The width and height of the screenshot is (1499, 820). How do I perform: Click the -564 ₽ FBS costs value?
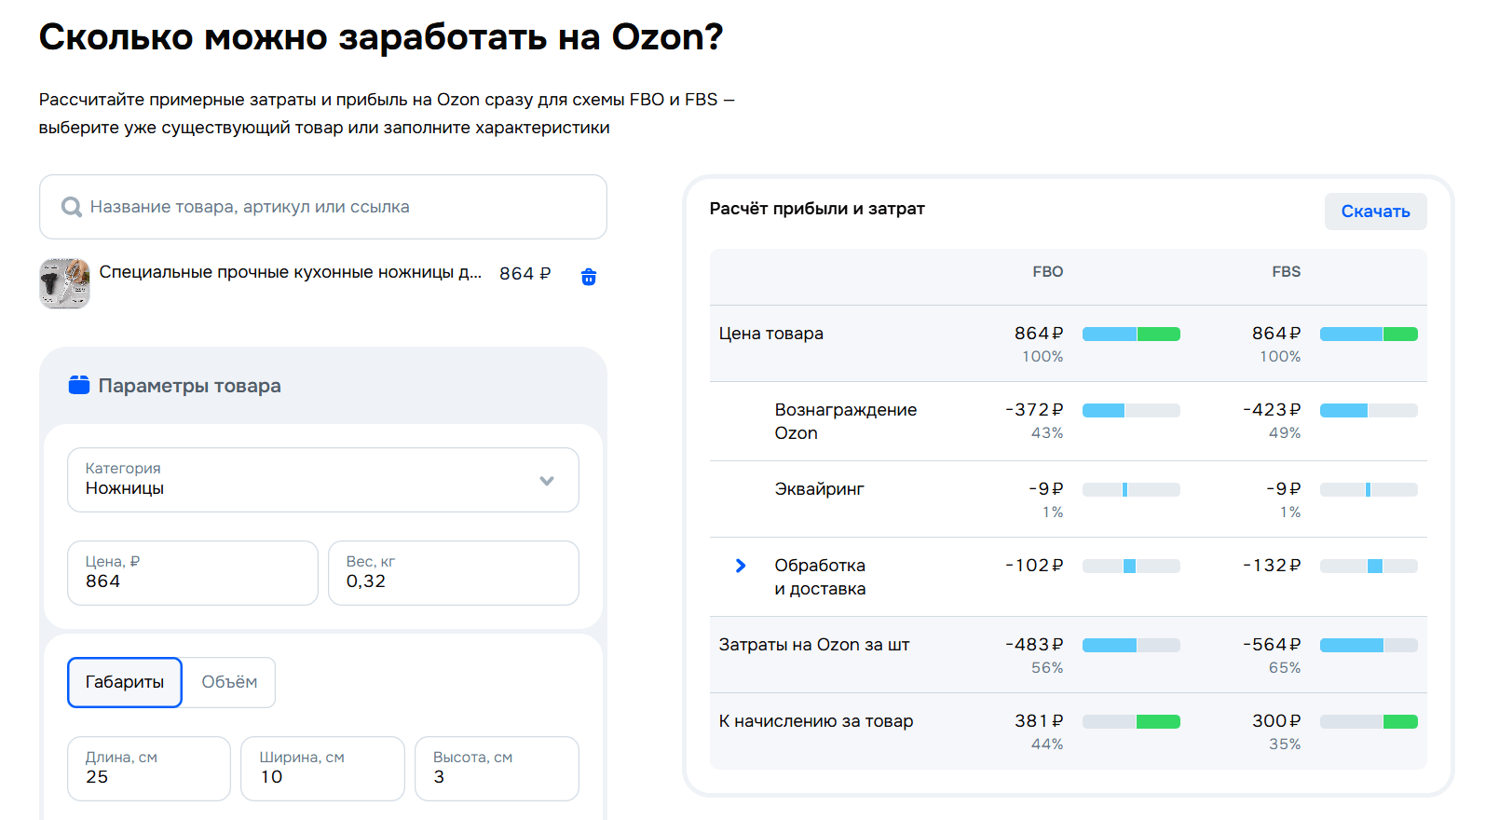click(x=1272, y=645)
